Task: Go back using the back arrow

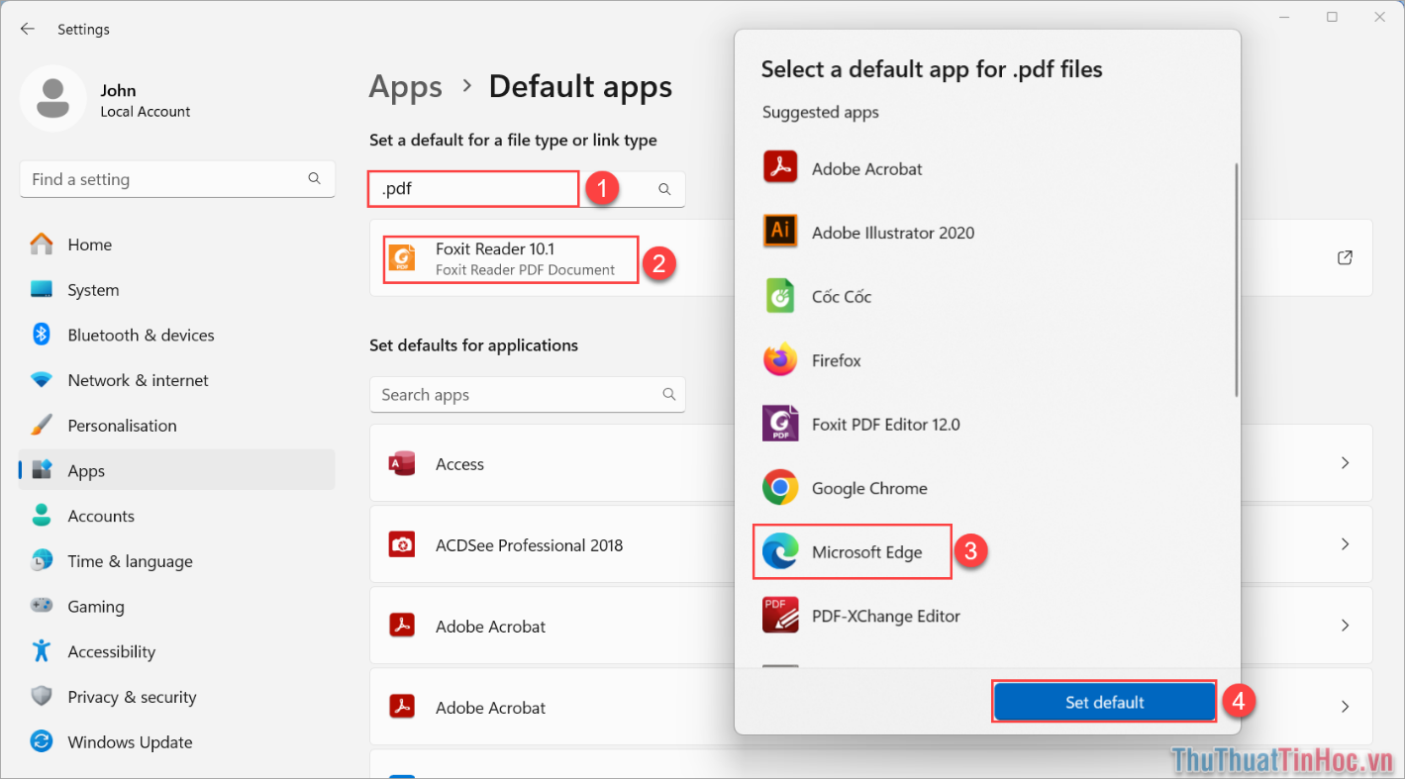Action: (27, 29)
